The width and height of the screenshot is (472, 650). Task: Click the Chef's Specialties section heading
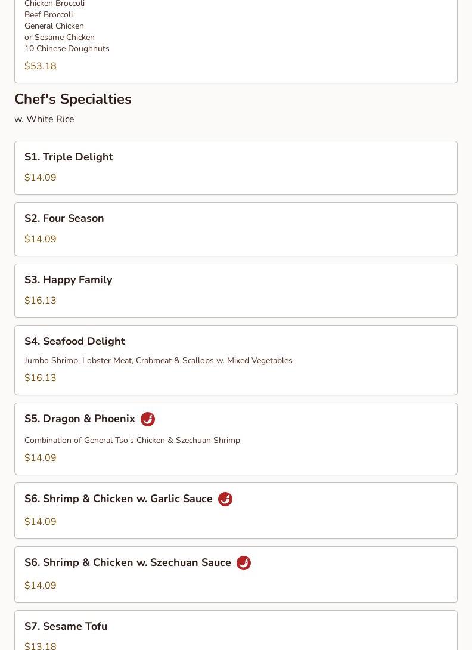(73, 99)
